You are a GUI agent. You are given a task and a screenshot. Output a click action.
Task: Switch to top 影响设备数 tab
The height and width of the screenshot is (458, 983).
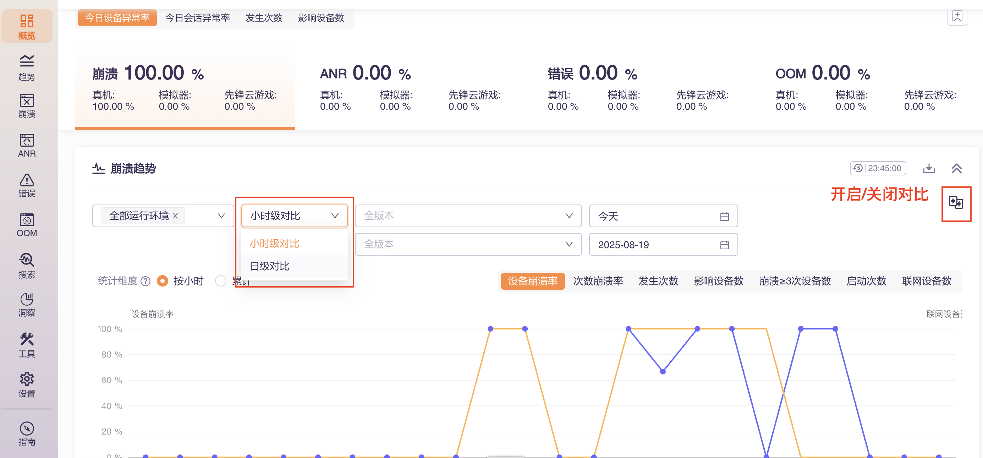coord(321,18)
